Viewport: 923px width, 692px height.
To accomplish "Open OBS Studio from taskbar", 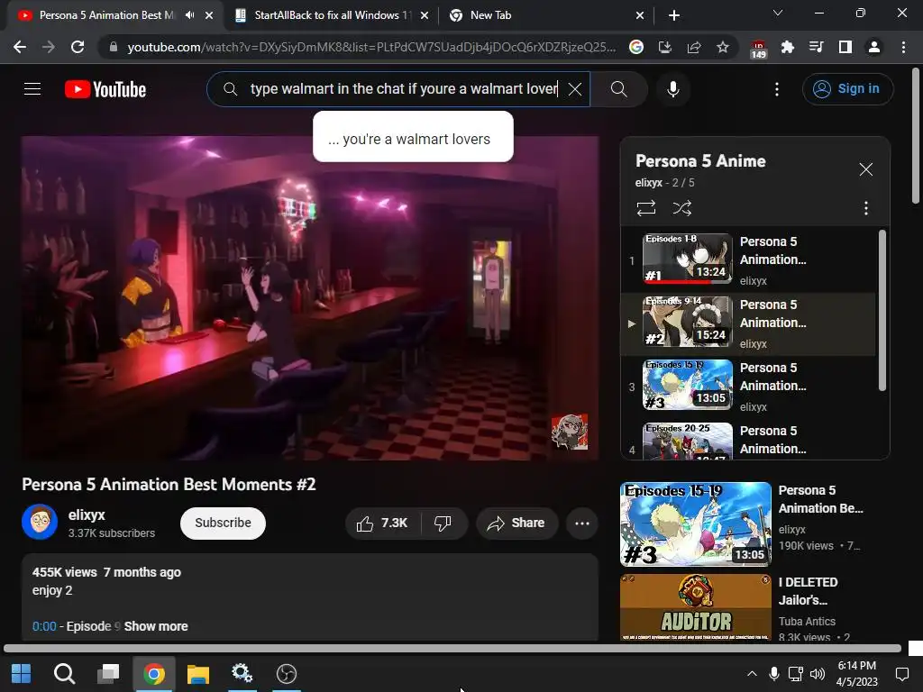I will click(x=286, y=674).
